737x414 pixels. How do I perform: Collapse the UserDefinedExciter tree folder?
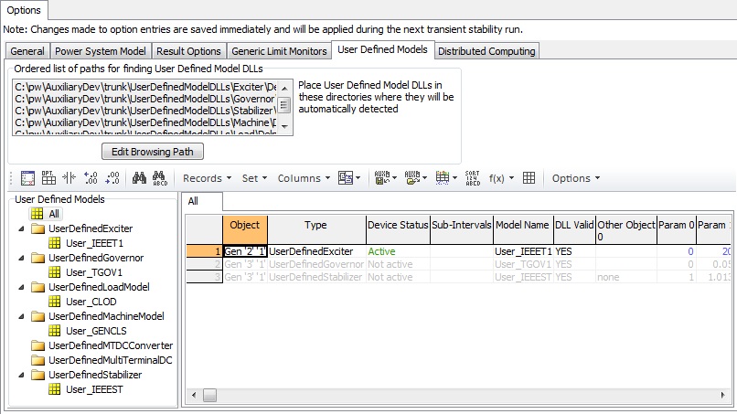21,228
